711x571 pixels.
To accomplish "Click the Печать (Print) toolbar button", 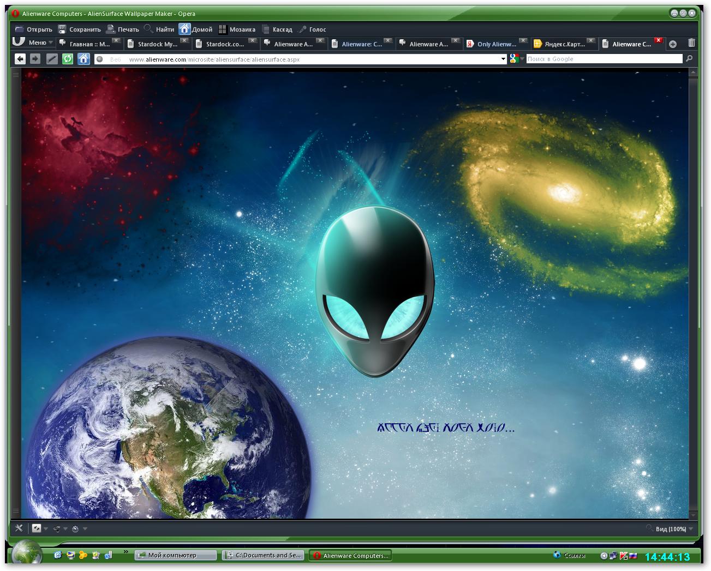I will pyautogui.click(x=123, y=29).
